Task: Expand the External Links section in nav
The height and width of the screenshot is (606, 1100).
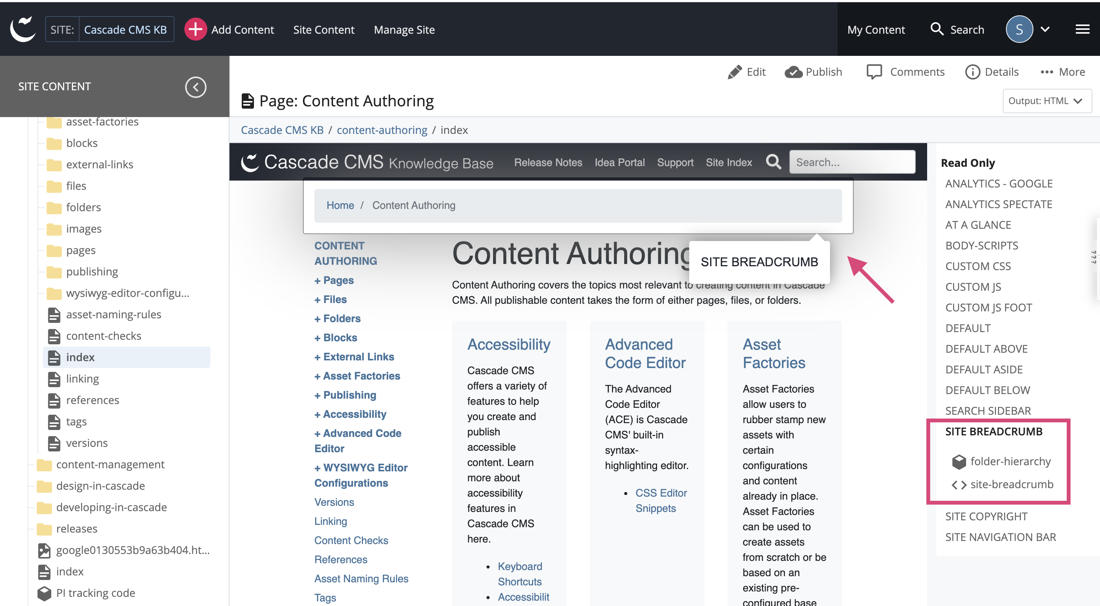Action: 354,357
